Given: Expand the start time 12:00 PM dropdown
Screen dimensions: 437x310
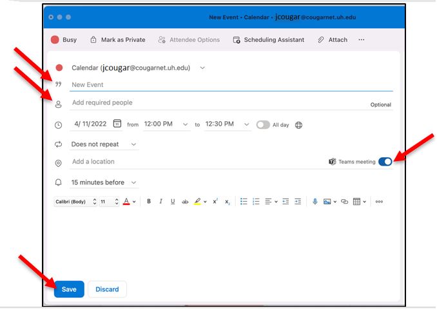Looking at the screenshot, I should coord(166,124).
